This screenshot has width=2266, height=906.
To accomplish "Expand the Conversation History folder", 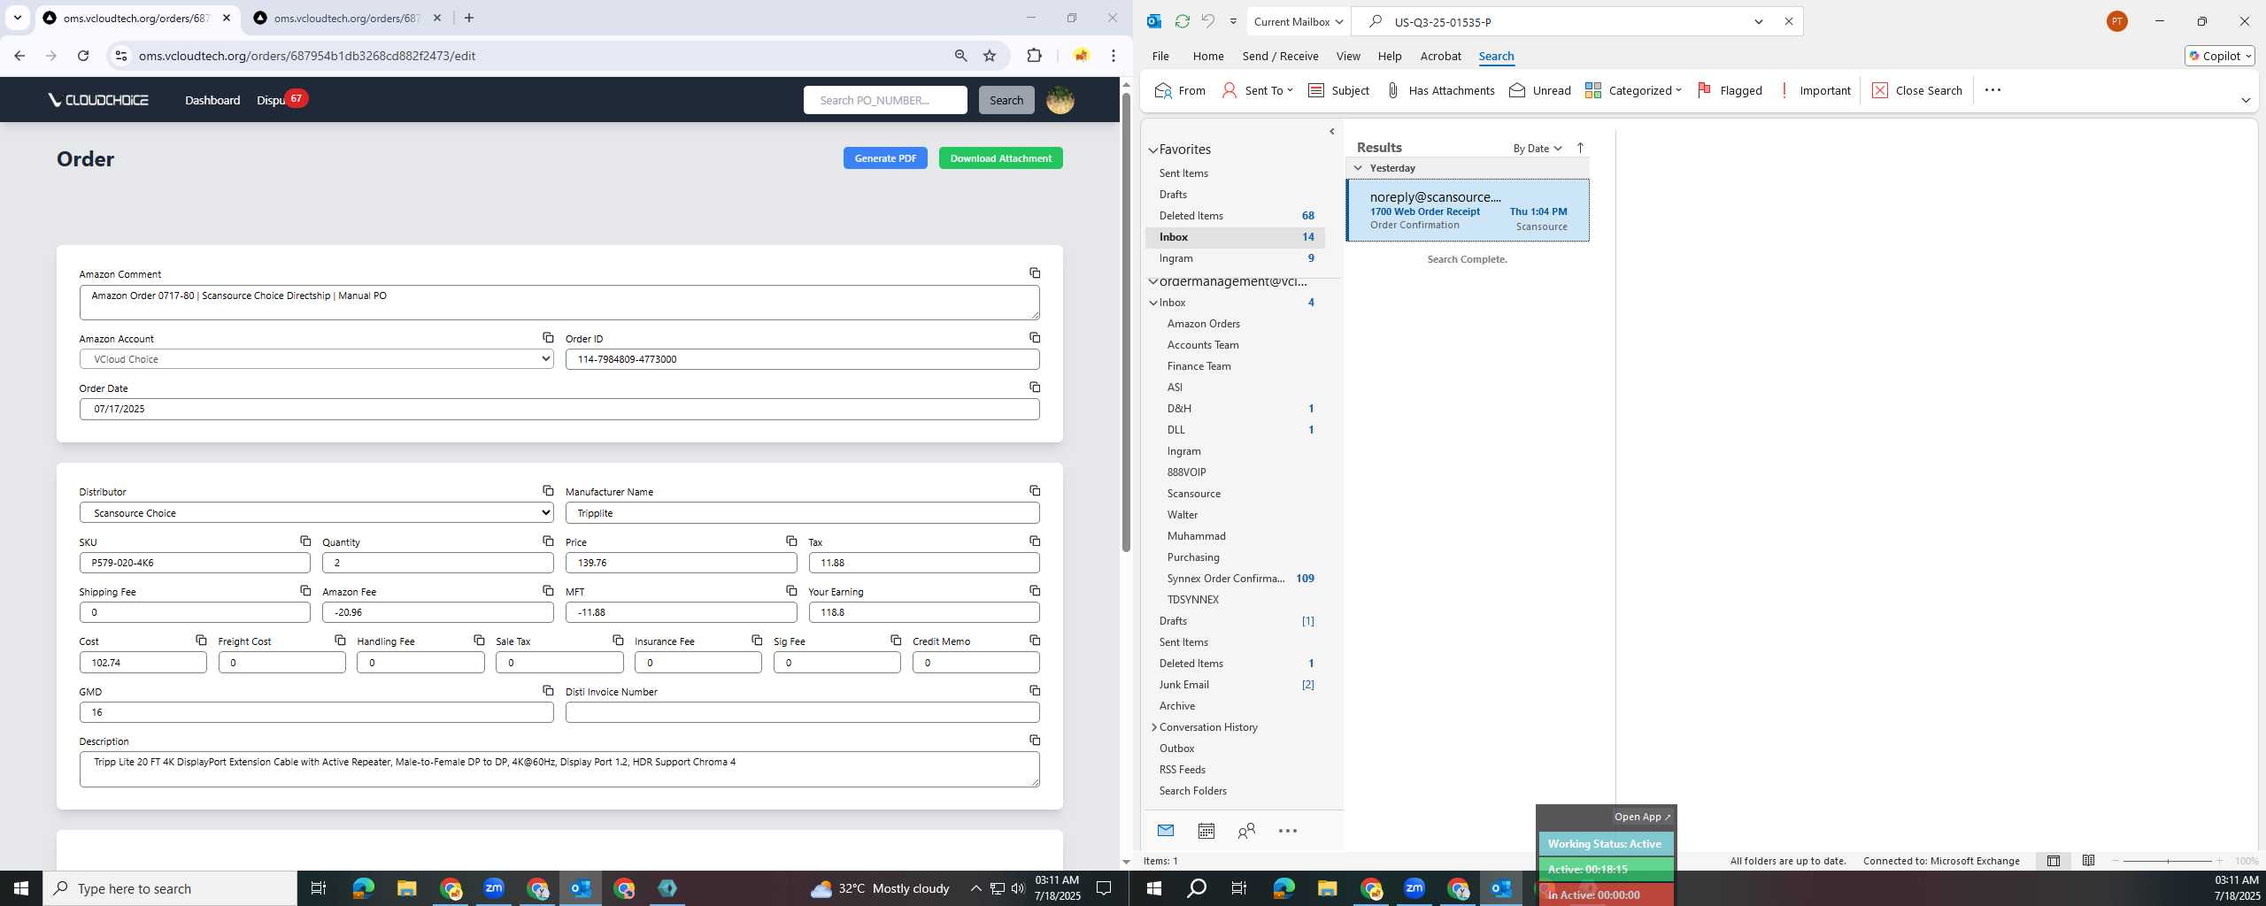I will click(1153, 727).
